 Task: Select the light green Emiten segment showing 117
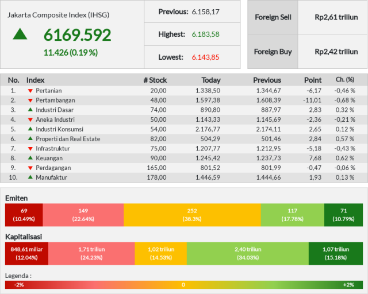293,215
